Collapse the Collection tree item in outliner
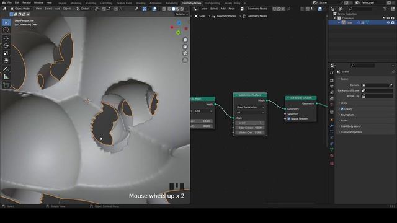This screenshot has height=223, width=397. 335,18
